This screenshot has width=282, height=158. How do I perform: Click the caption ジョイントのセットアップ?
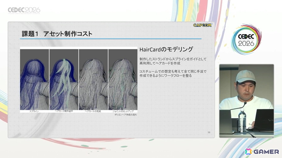click(123, 111)
